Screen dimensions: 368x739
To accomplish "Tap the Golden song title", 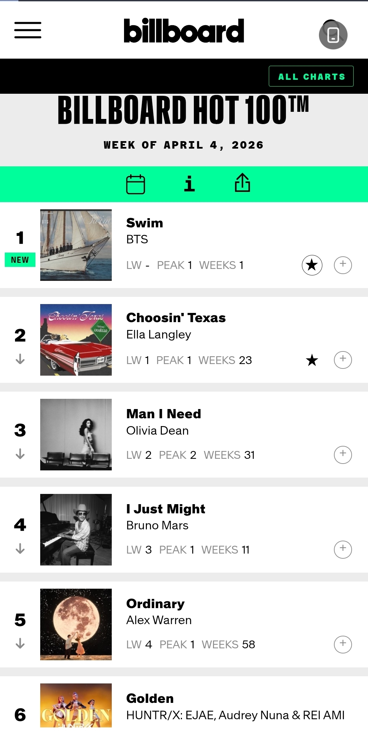I will tap(150, 698).
